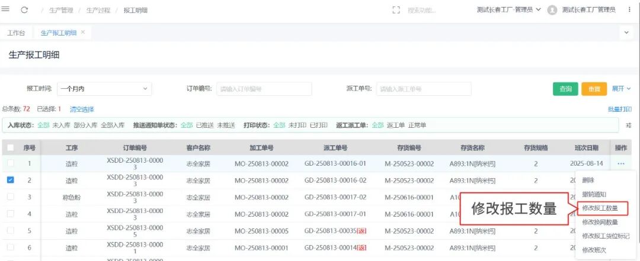Click the green 查询 button
This screenshot has width=640, height=261.
click(x=565, y=89)
